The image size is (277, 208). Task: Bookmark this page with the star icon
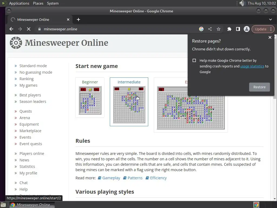click(x=219, y=29)
